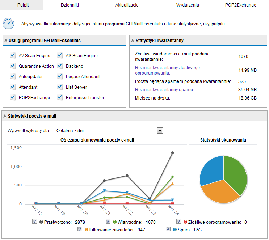Click the Backend service status icon
Screen dimensions: 269x240
click(x=60, y=66)
